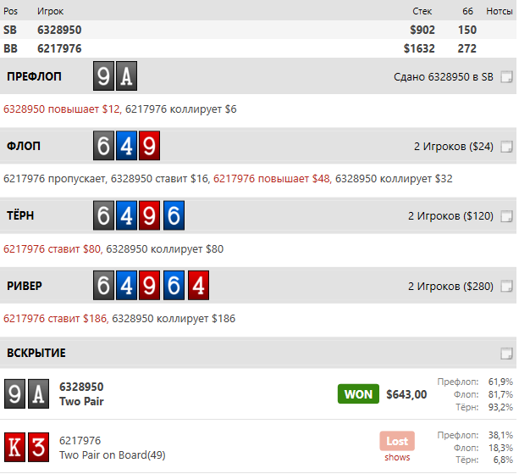Click the 81,7% flop equity value
The image size is (519, 474).
pos(500,394)
